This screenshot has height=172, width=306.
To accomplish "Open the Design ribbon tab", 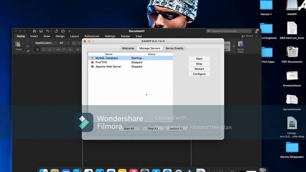I will pos(60,36).
